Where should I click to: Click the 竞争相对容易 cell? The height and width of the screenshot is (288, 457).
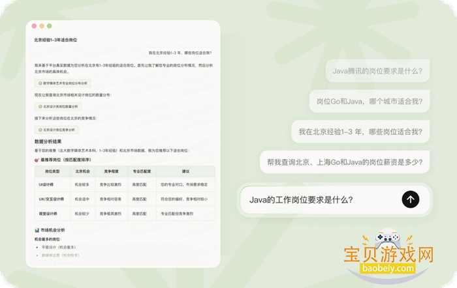(x=110, y=199)
